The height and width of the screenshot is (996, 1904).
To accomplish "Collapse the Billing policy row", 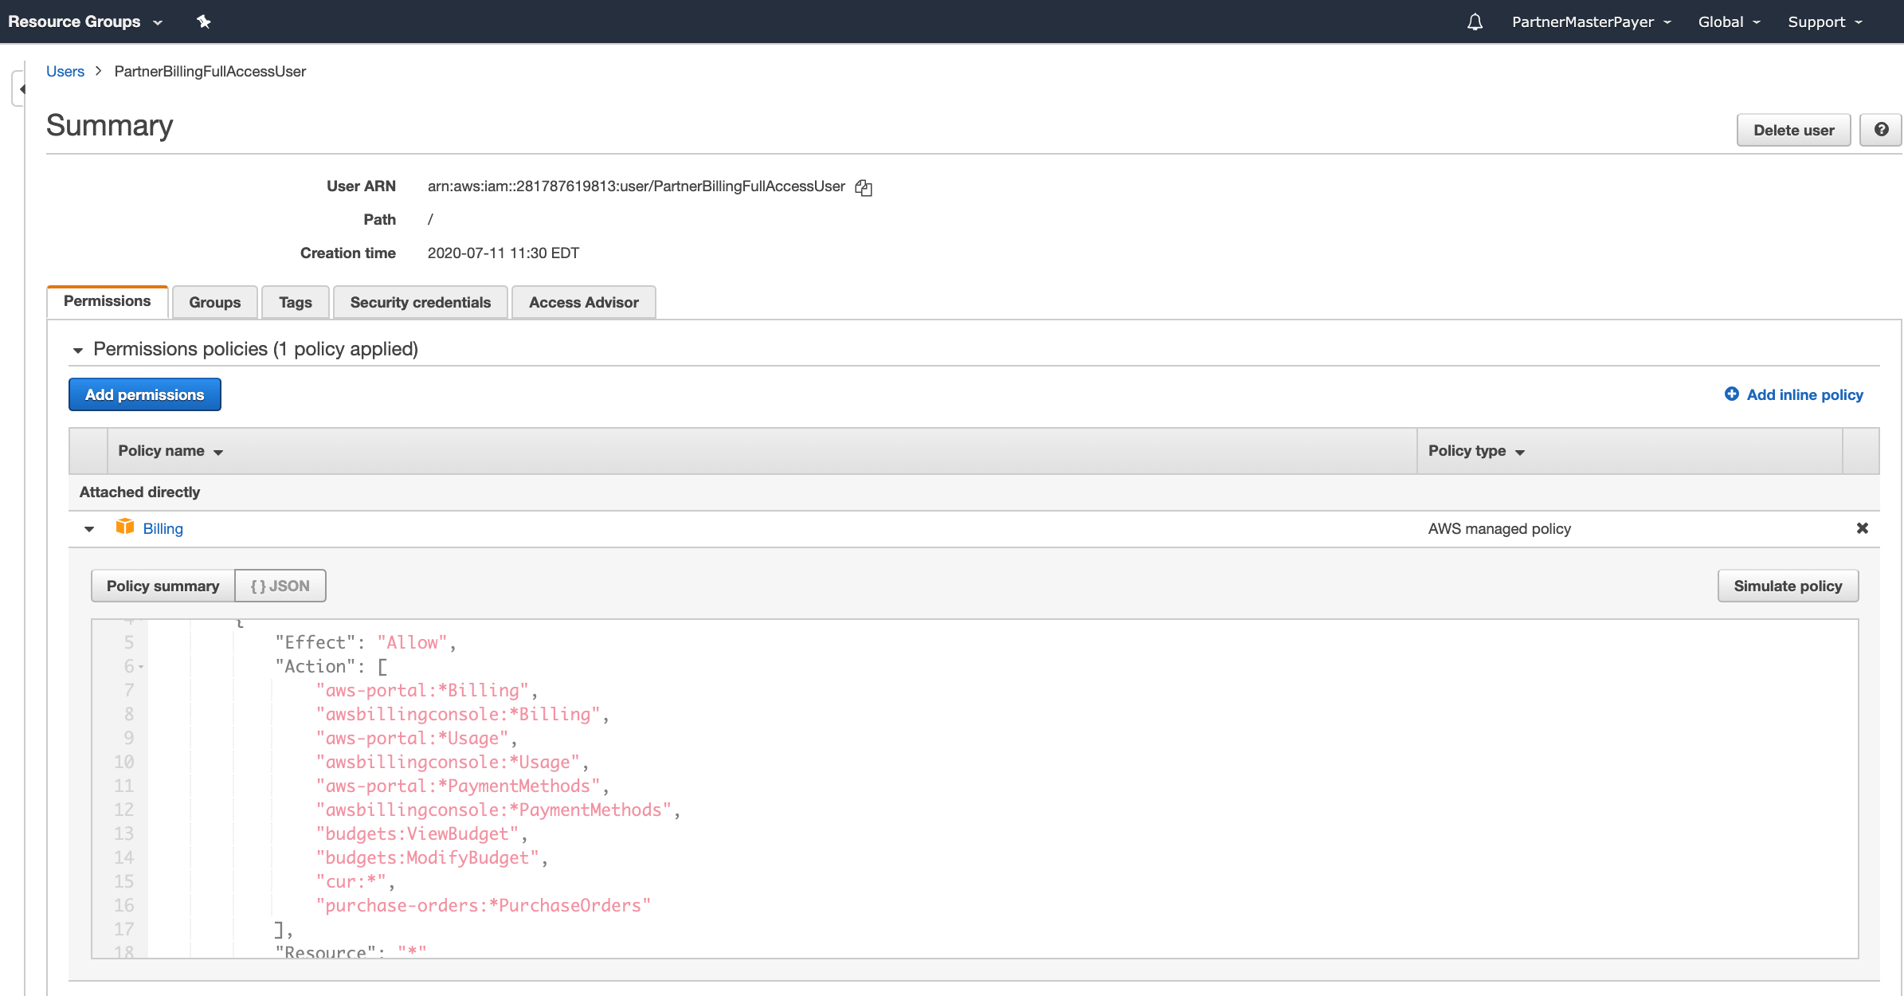I will (x=89, y=529).
